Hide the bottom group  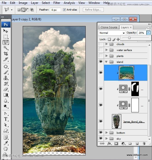point(101,132)
